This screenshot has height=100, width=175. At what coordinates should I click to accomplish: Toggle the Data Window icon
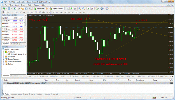pos(19,9)
